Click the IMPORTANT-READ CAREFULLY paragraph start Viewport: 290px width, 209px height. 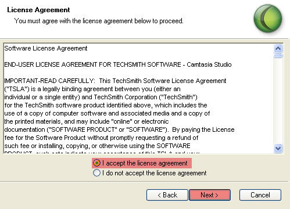49,81
